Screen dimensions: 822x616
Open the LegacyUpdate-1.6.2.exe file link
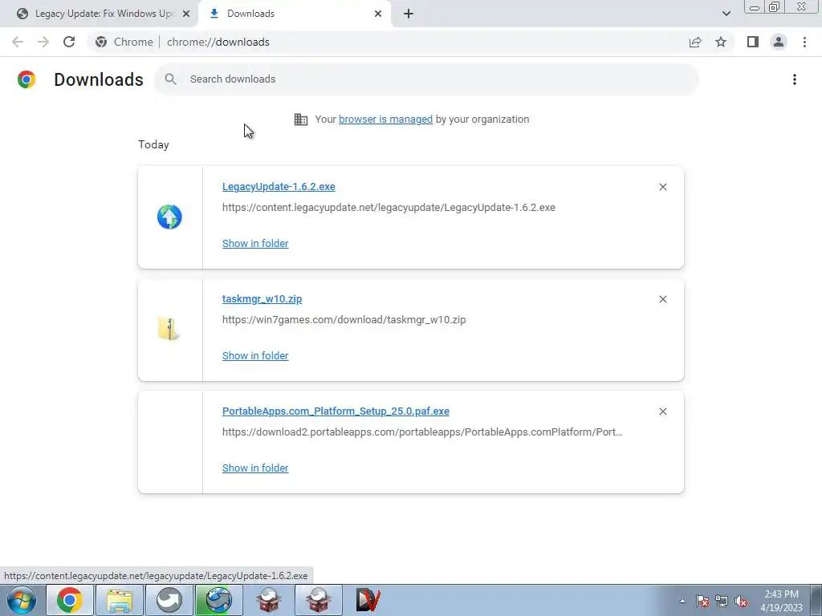(279, 186)
